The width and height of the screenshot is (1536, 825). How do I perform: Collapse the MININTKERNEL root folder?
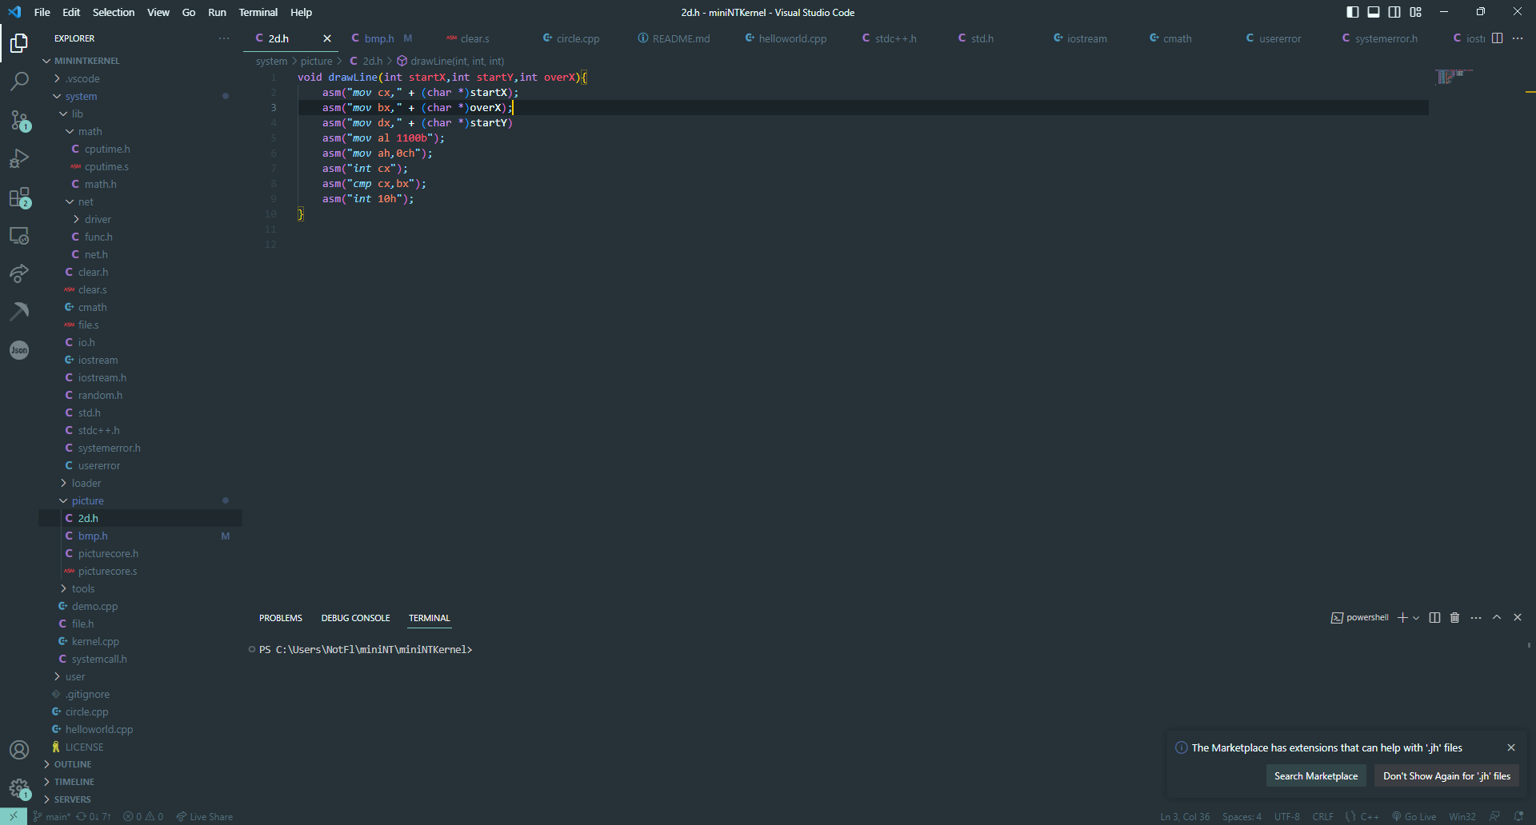(x=46, y=61)
